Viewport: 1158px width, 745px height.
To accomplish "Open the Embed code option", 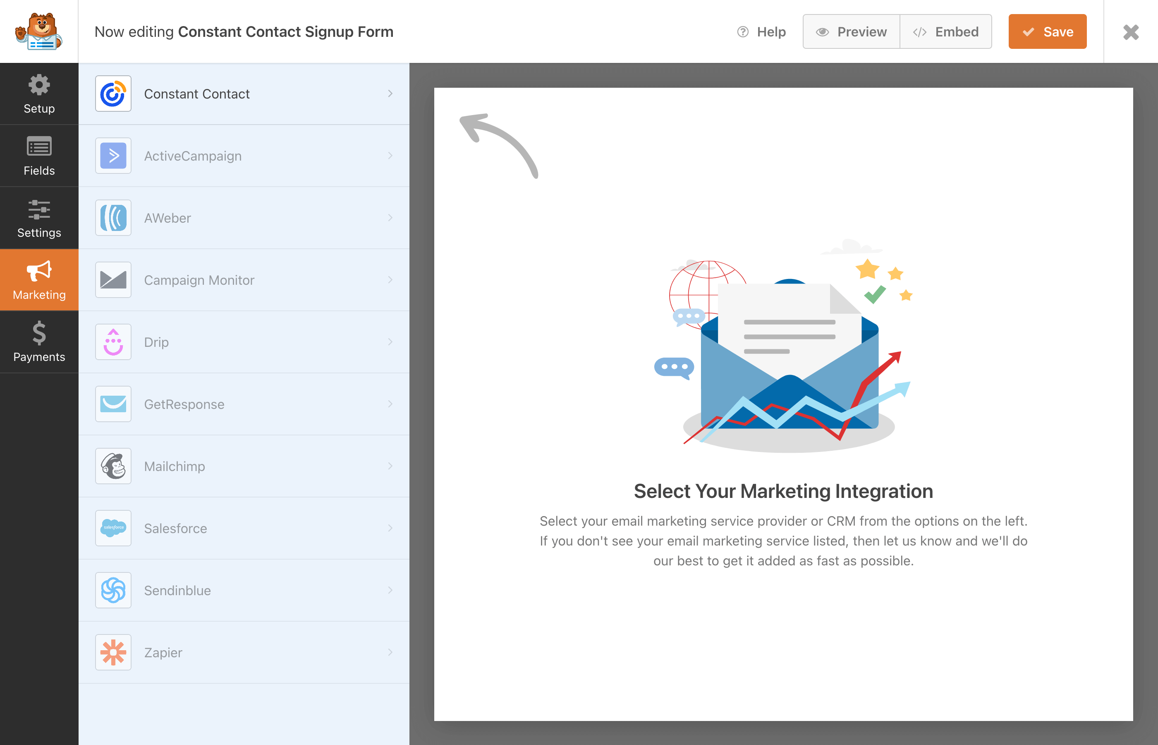I will click(x=946, y=32).
